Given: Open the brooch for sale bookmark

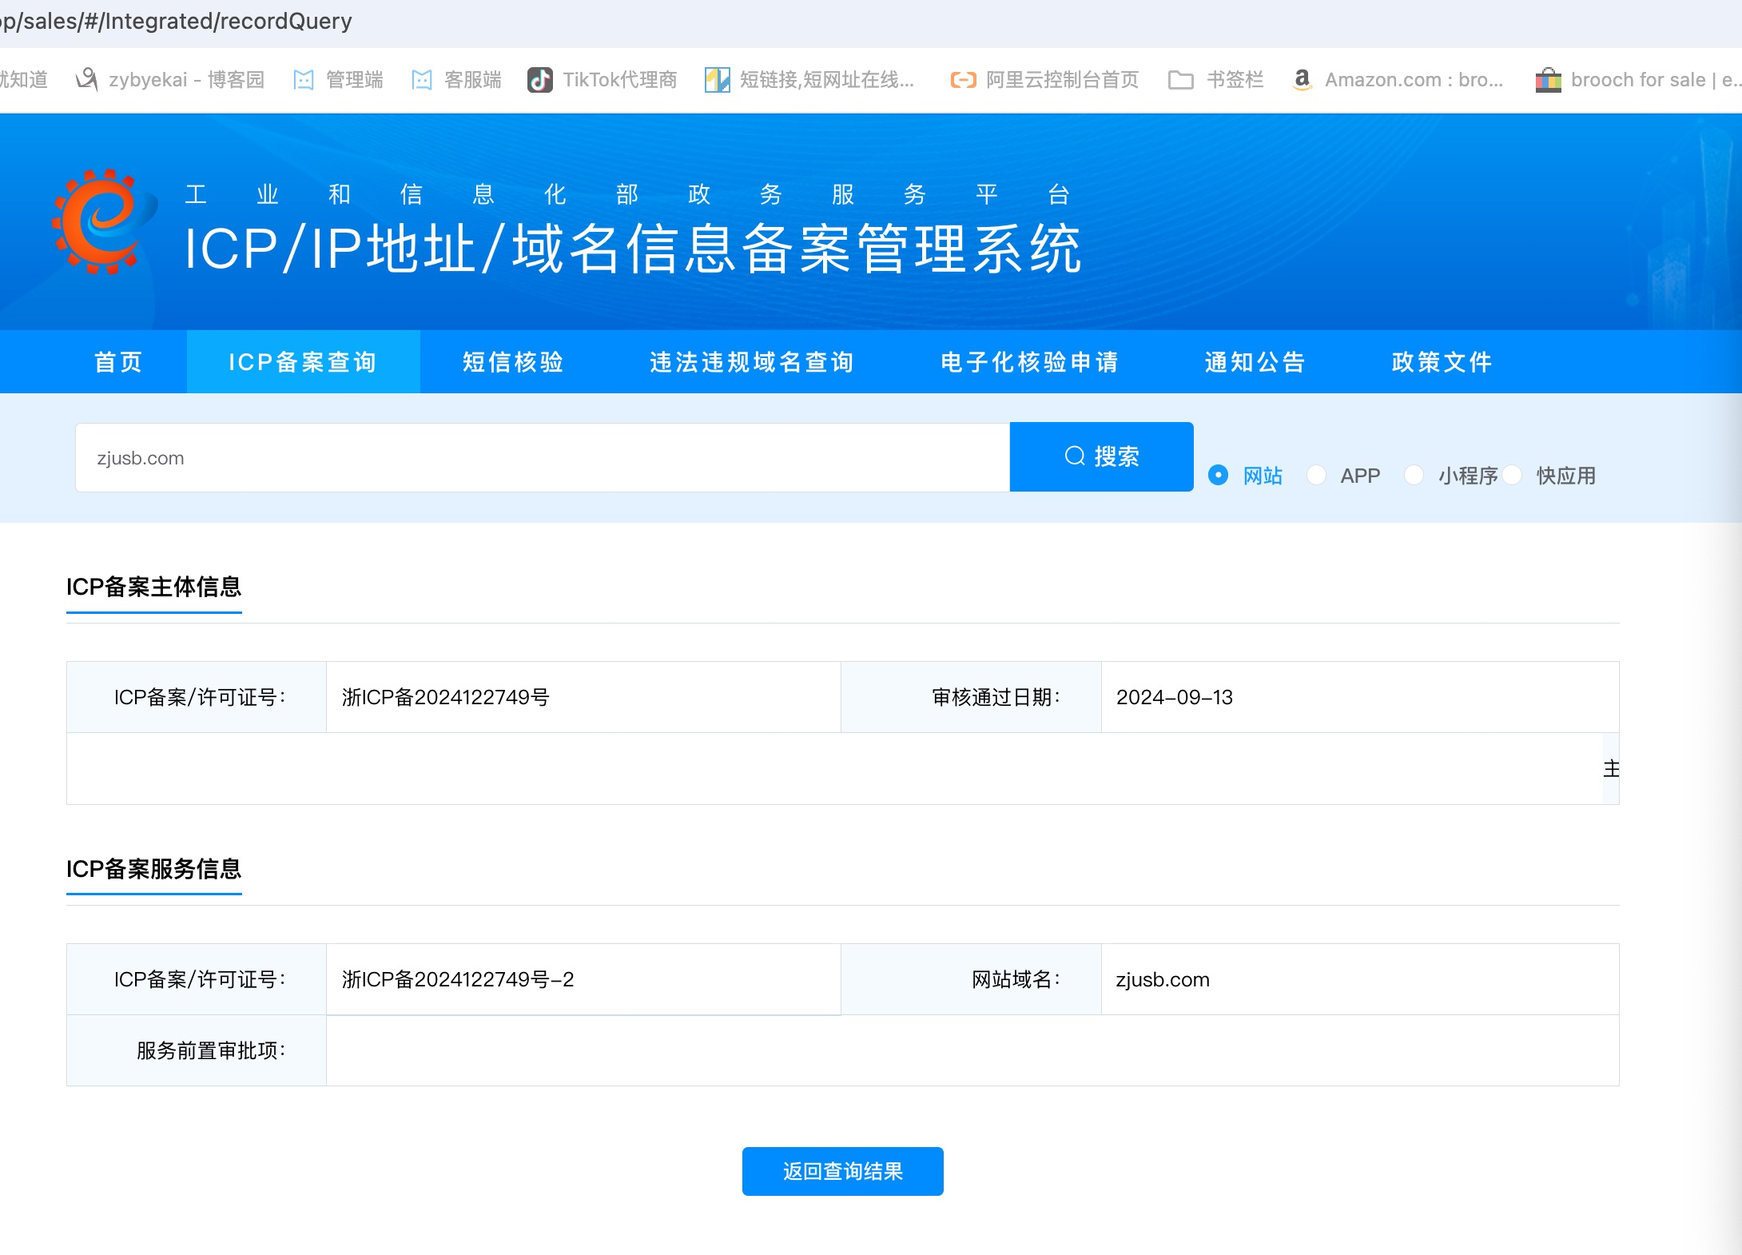Looking at the screenshot, I should (x=1636, y=80).
